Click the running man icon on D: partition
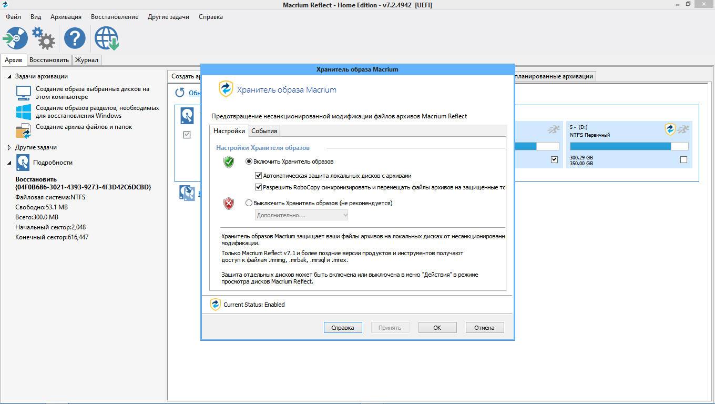 tap(682, 129)
